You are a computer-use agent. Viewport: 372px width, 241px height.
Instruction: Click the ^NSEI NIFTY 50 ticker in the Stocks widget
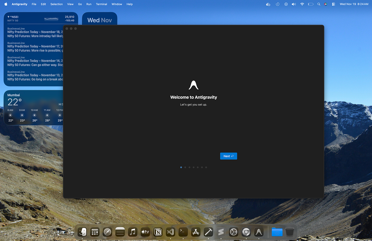coord(13,19)
